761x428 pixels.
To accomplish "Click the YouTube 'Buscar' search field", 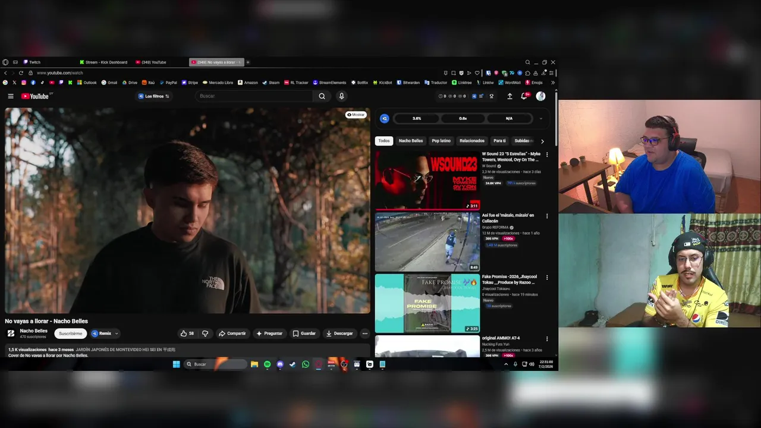I will click(254, 96).
